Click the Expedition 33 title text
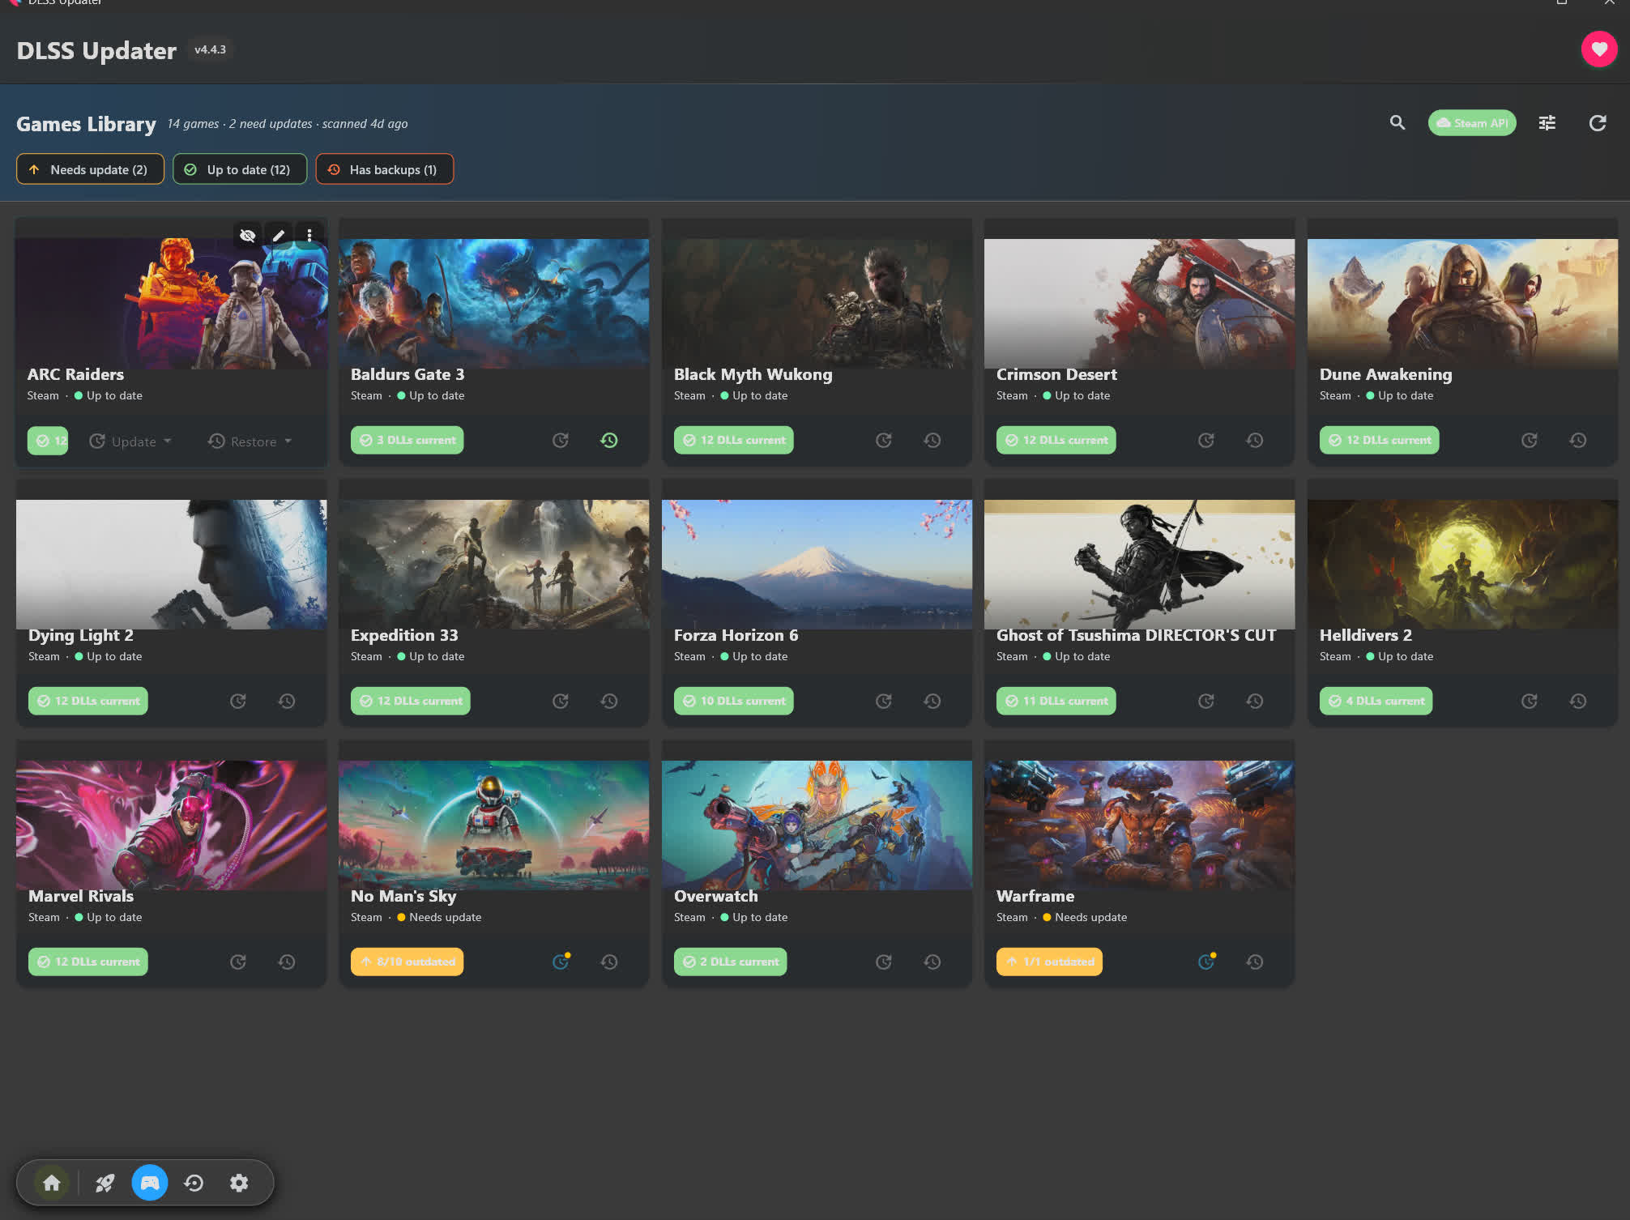Image resolution: width=1630 pixels, height=1220 pixels. (404, 636)
